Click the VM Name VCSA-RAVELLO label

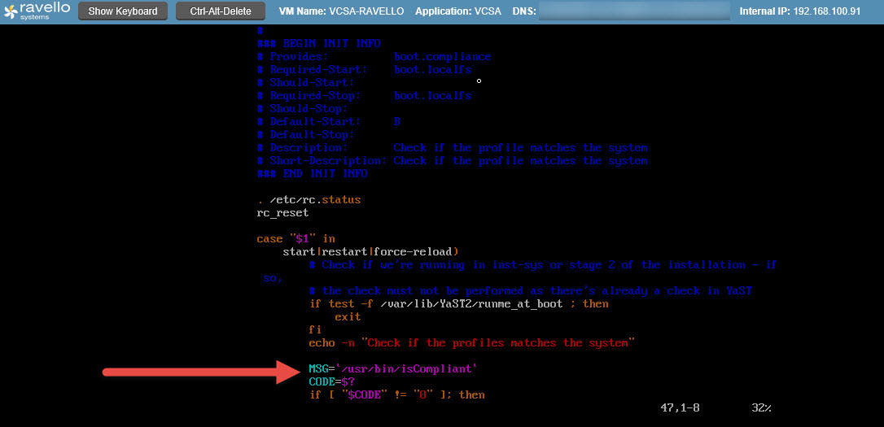(x=342, y=11)
